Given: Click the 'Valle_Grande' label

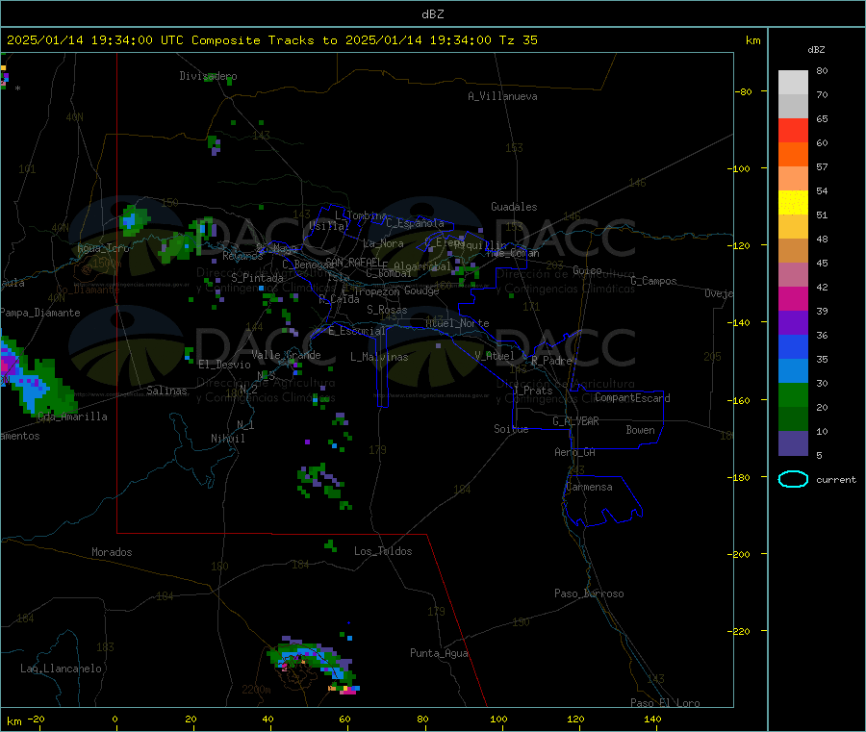Looking at the screenshot, I should [x=286, y=355].
